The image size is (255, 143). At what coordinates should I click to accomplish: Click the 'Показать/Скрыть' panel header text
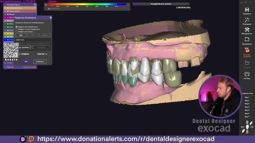click(x=13, y=5)
